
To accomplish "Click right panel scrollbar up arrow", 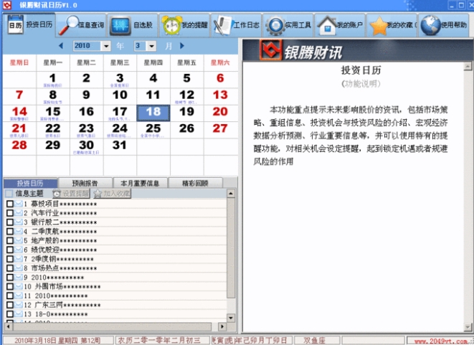I will pyautogui.click(x=468, y=66).
